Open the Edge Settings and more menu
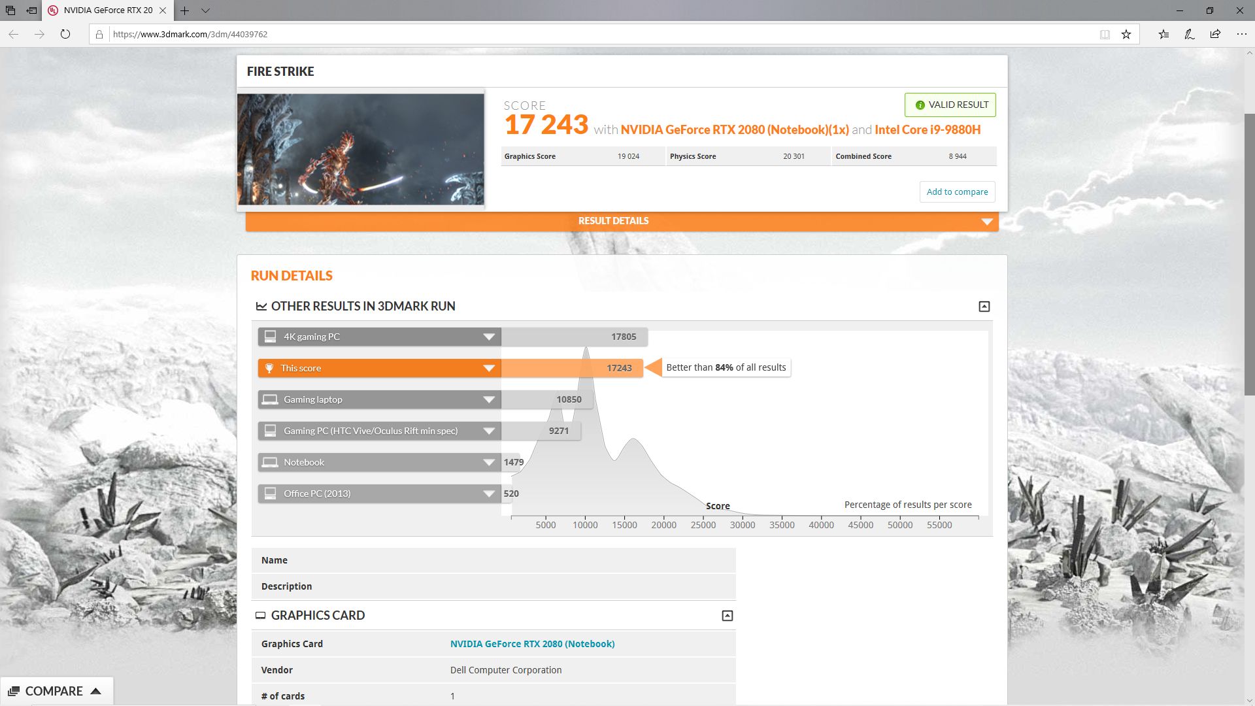 click(1242, 34)
